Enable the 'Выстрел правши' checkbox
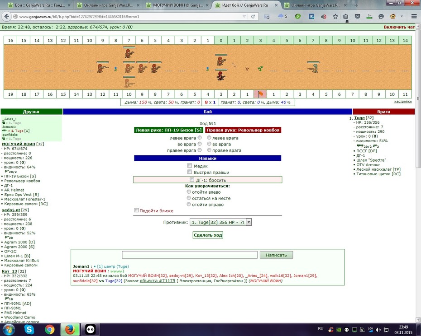The image size is (421, 336). coord(190,172)
